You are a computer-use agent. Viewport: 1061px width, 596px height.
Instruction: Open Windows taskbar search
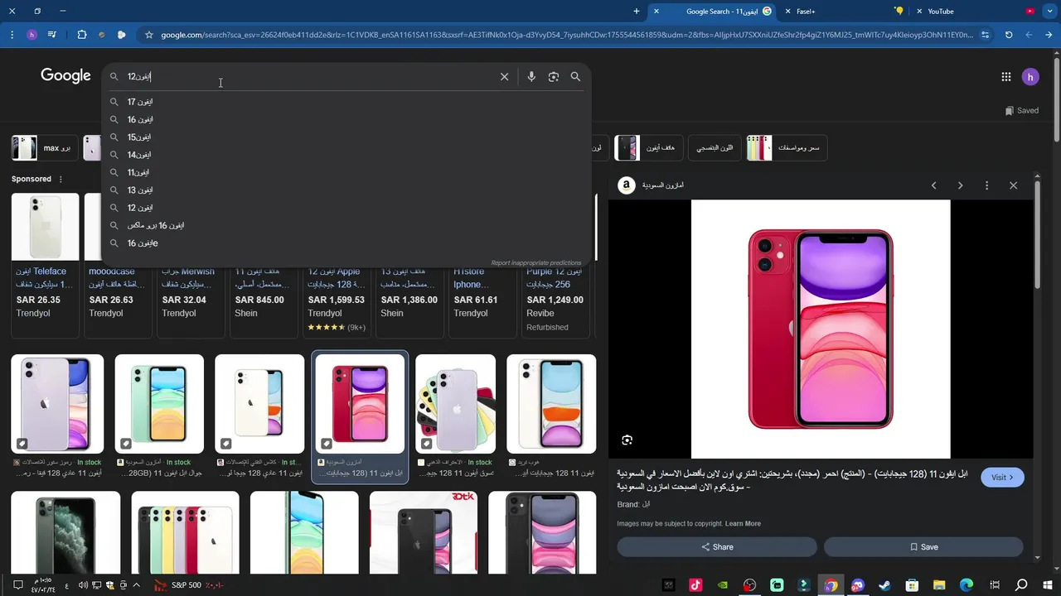pyautogui.click(x=1021, y=585)
